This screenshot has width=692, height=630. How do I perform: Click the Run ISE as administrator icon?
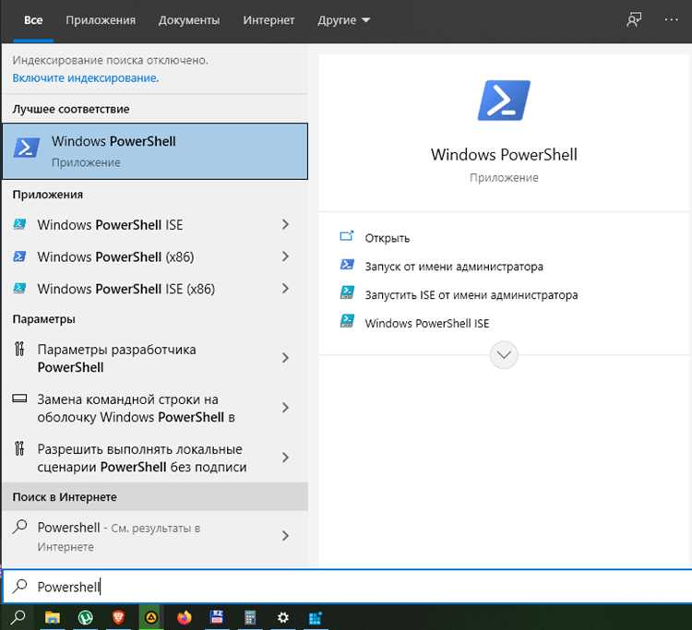(347, 292)
